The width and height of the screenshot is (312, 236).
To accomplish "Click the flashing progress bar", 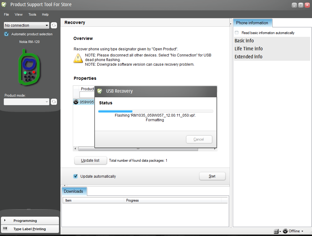I will click(x=156, y=111).
